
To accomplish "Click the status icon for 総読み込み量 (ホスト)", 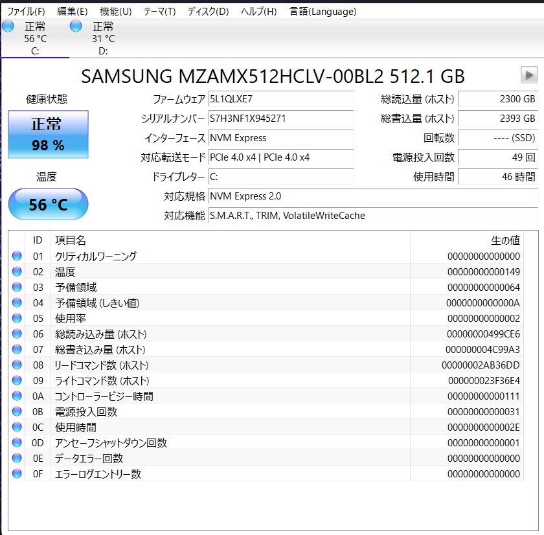I will point(17,334).
